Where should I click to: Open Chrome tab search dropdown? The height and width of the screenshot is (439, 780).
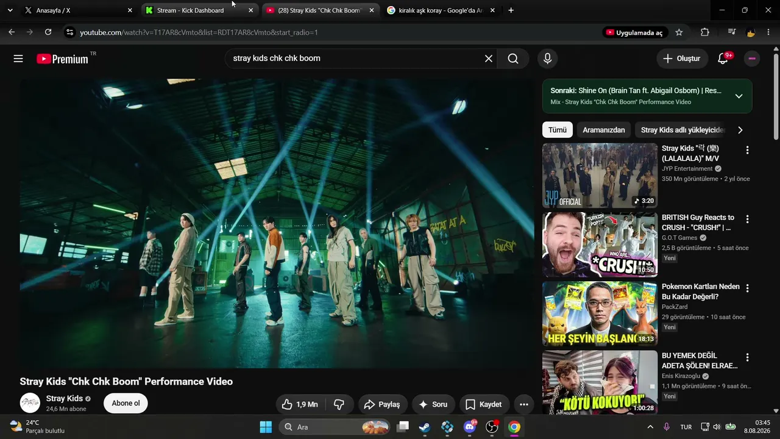(x=10, y=10)
